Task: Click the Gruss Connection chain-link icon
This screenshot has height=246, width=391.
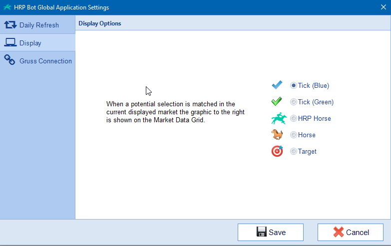Action: pyautogui.click(x=9, y=60)
